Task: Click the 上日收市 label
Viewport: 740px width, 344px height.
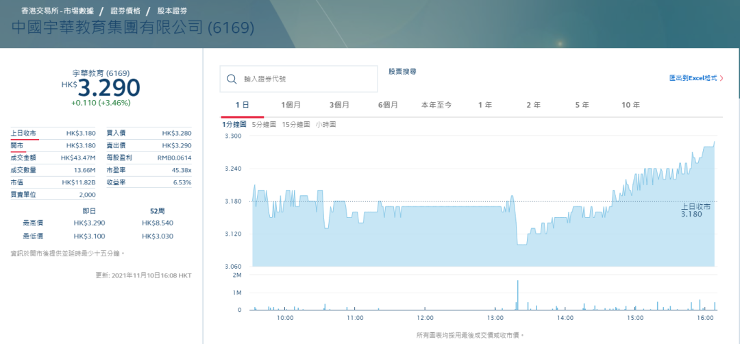Action: click(x=23, y=133)
